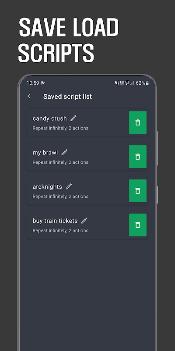Go back using the arrow icon
The height and width of the screenshot is (351, 175).
point(29,96)
